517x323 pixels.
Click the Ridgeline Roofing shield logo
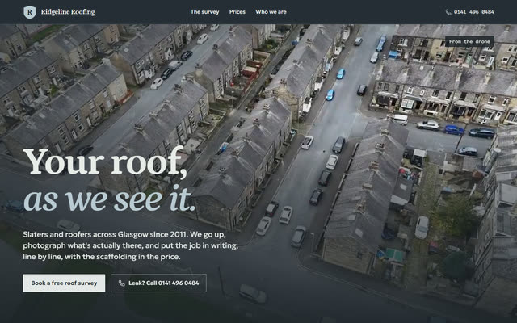(30, 12)
